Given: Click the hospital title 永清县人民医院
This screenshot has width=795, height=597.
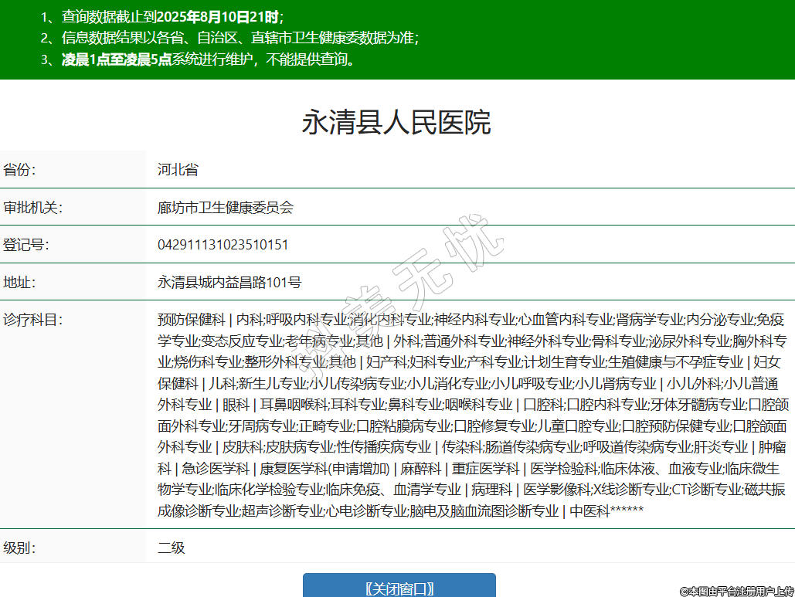Looking at the screenshot, I should [396, 123].
